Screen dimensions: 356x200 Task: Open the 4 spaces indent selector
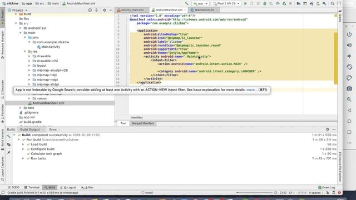tap(316, 193)
